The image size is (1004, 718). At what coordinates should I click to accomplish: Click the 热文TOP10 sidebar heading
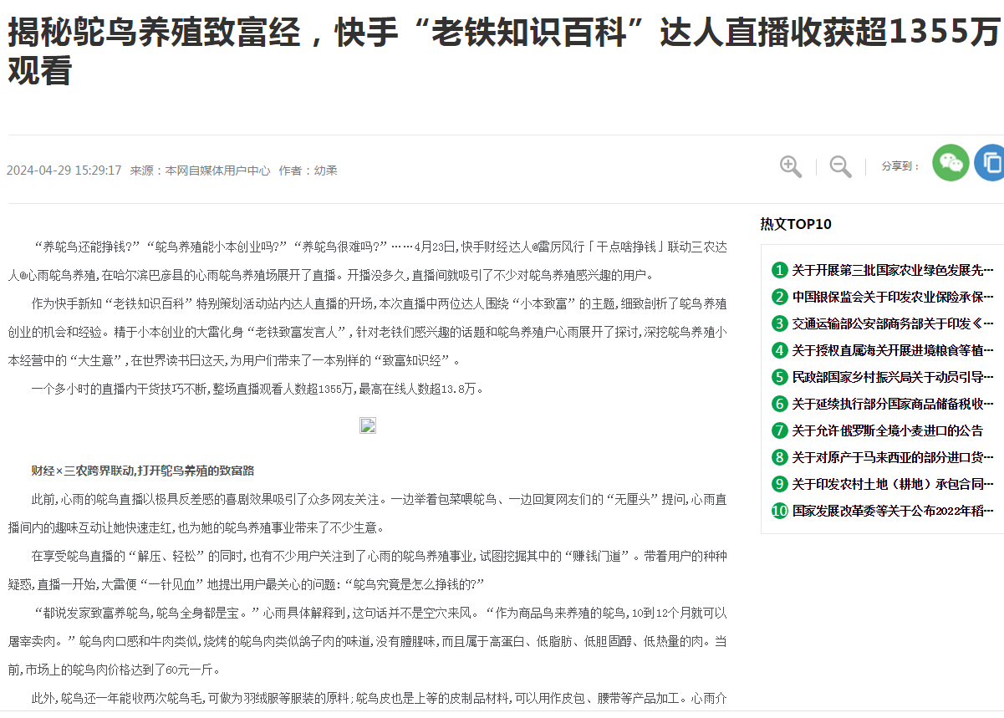796,224
